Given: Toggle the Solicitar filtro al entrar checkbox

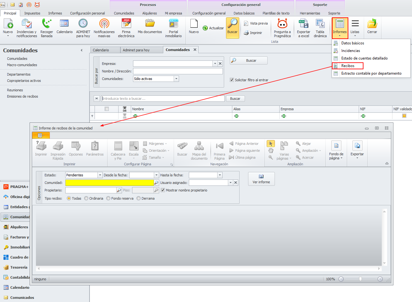Looking at the screenshot, I should pyautogui.click(x=232, y=80).
